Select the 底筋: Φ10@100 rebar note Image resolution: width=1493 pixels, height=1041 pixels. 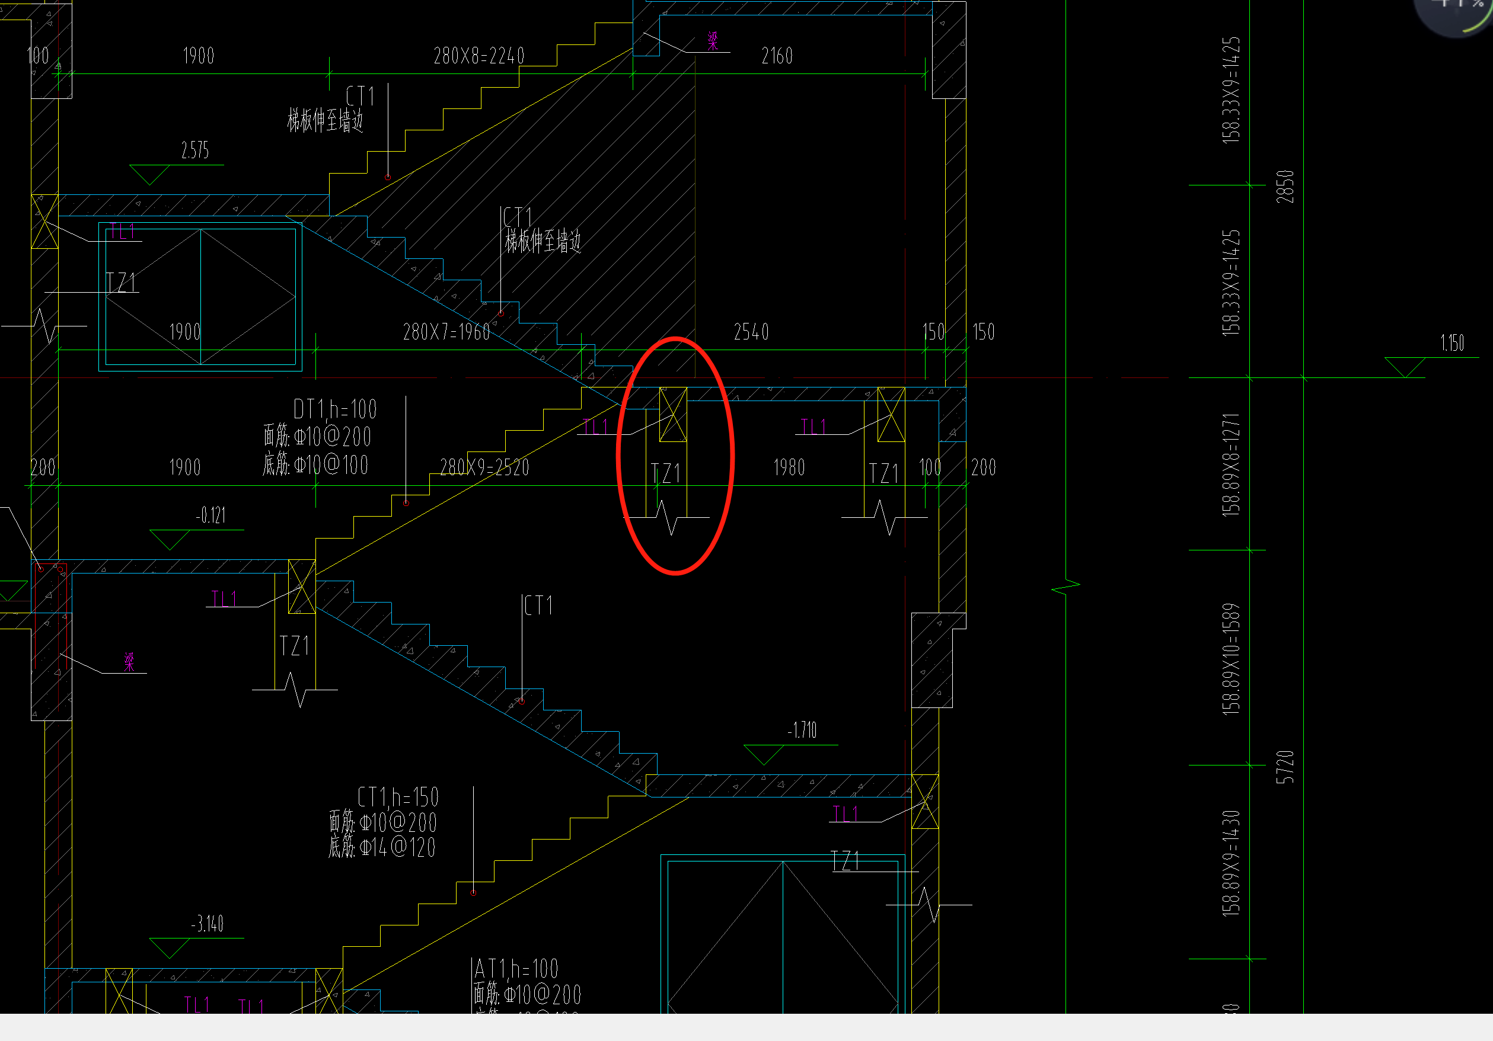click(x=315, y=465)
